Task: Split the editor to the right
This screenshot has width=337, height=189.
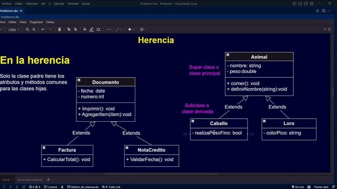Action: coord(324,10)
